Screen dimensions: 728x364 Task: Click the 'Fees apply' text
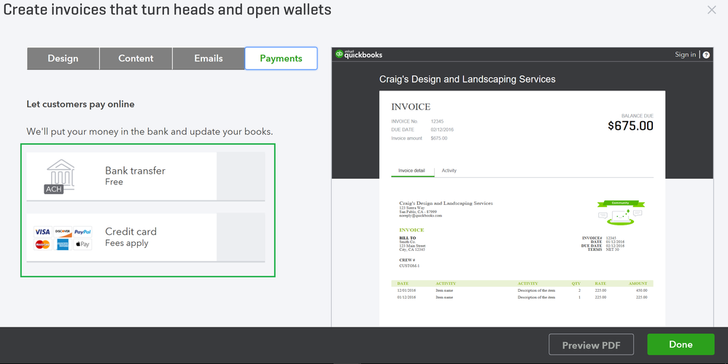pos(127,244)
